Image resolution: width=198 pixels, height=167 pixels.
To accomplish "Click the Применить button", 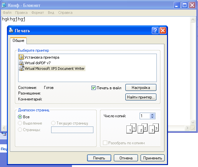I will [152, 158].
